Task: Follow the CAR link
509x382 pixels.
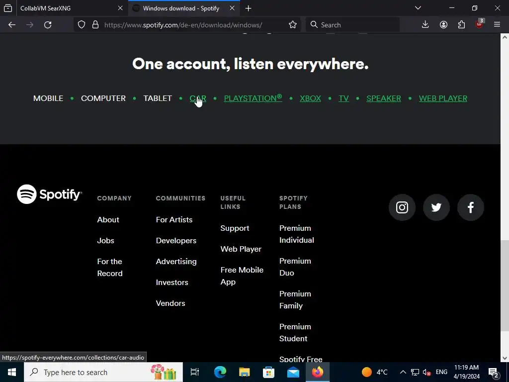Action: click(198, 98)
